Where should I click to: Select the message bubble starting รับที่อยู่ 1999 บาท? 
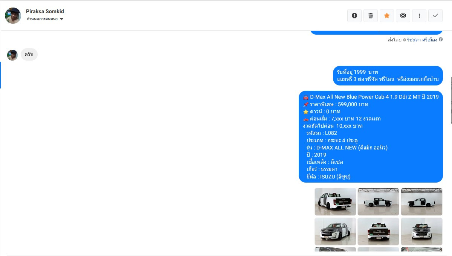[388, 76]
